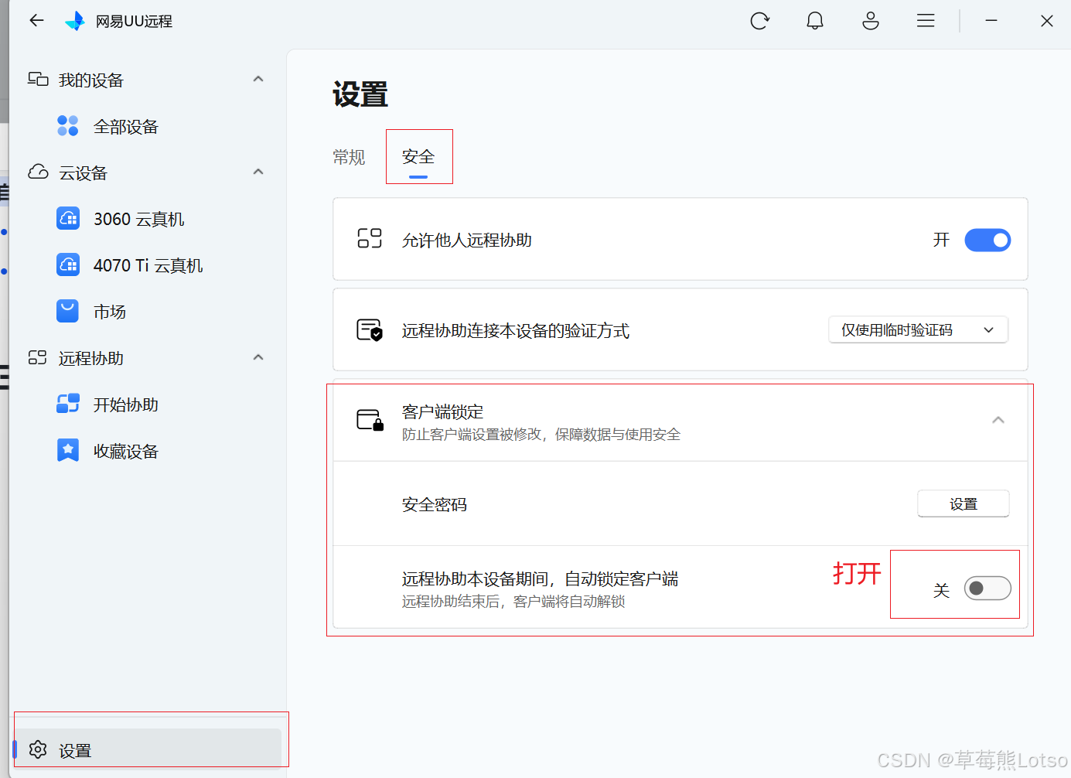Click the NetEase UU Remote logo icon
The image size is (1071, 778).
click(75, 21)
